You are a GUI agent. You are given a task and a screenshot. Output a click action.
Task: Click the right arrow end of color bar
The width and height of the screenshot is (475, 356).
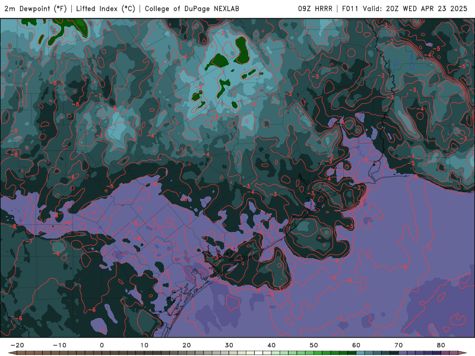[463, 353]
